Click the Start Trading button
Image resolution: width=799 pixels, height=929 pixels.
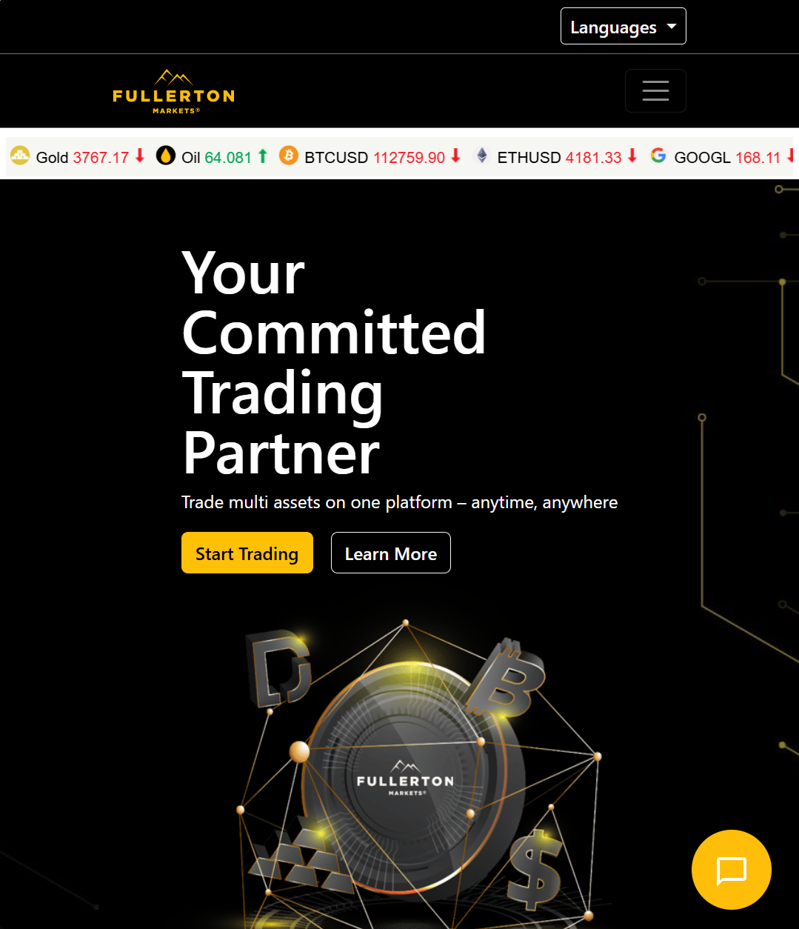coord(247,553)
